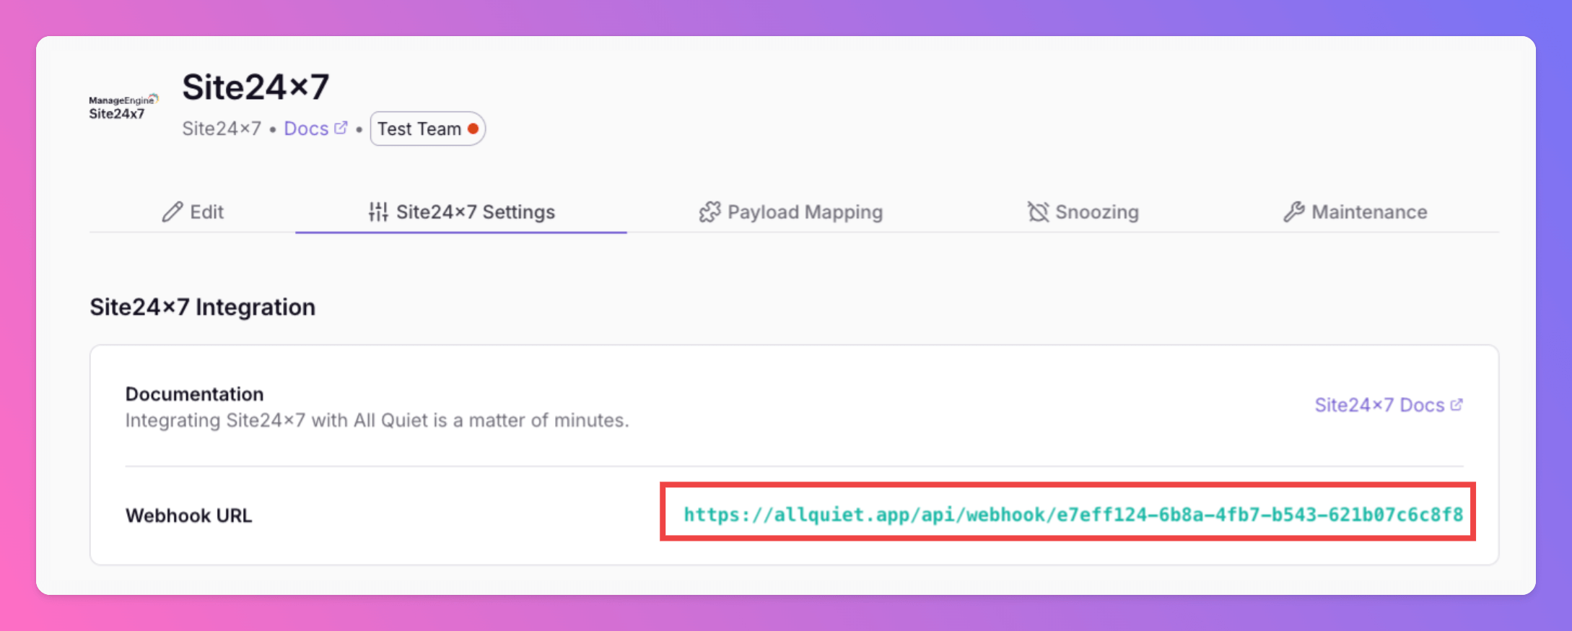Viewport: 1572px width, 631px height.
Task: Click the Site24x7 page title
Action: pyautogui.click(x=256, y=87)
